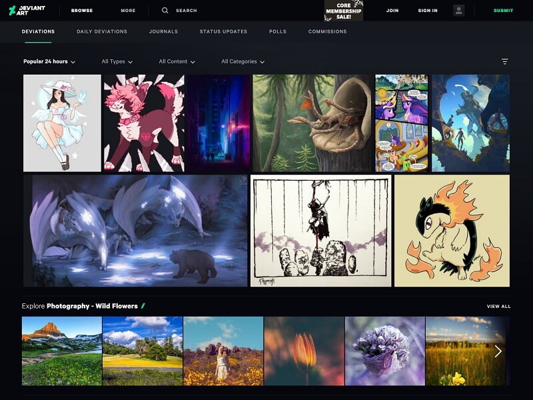533x400 pixels.
Task: Open the Browse menu
Action: tap(82, 11)
